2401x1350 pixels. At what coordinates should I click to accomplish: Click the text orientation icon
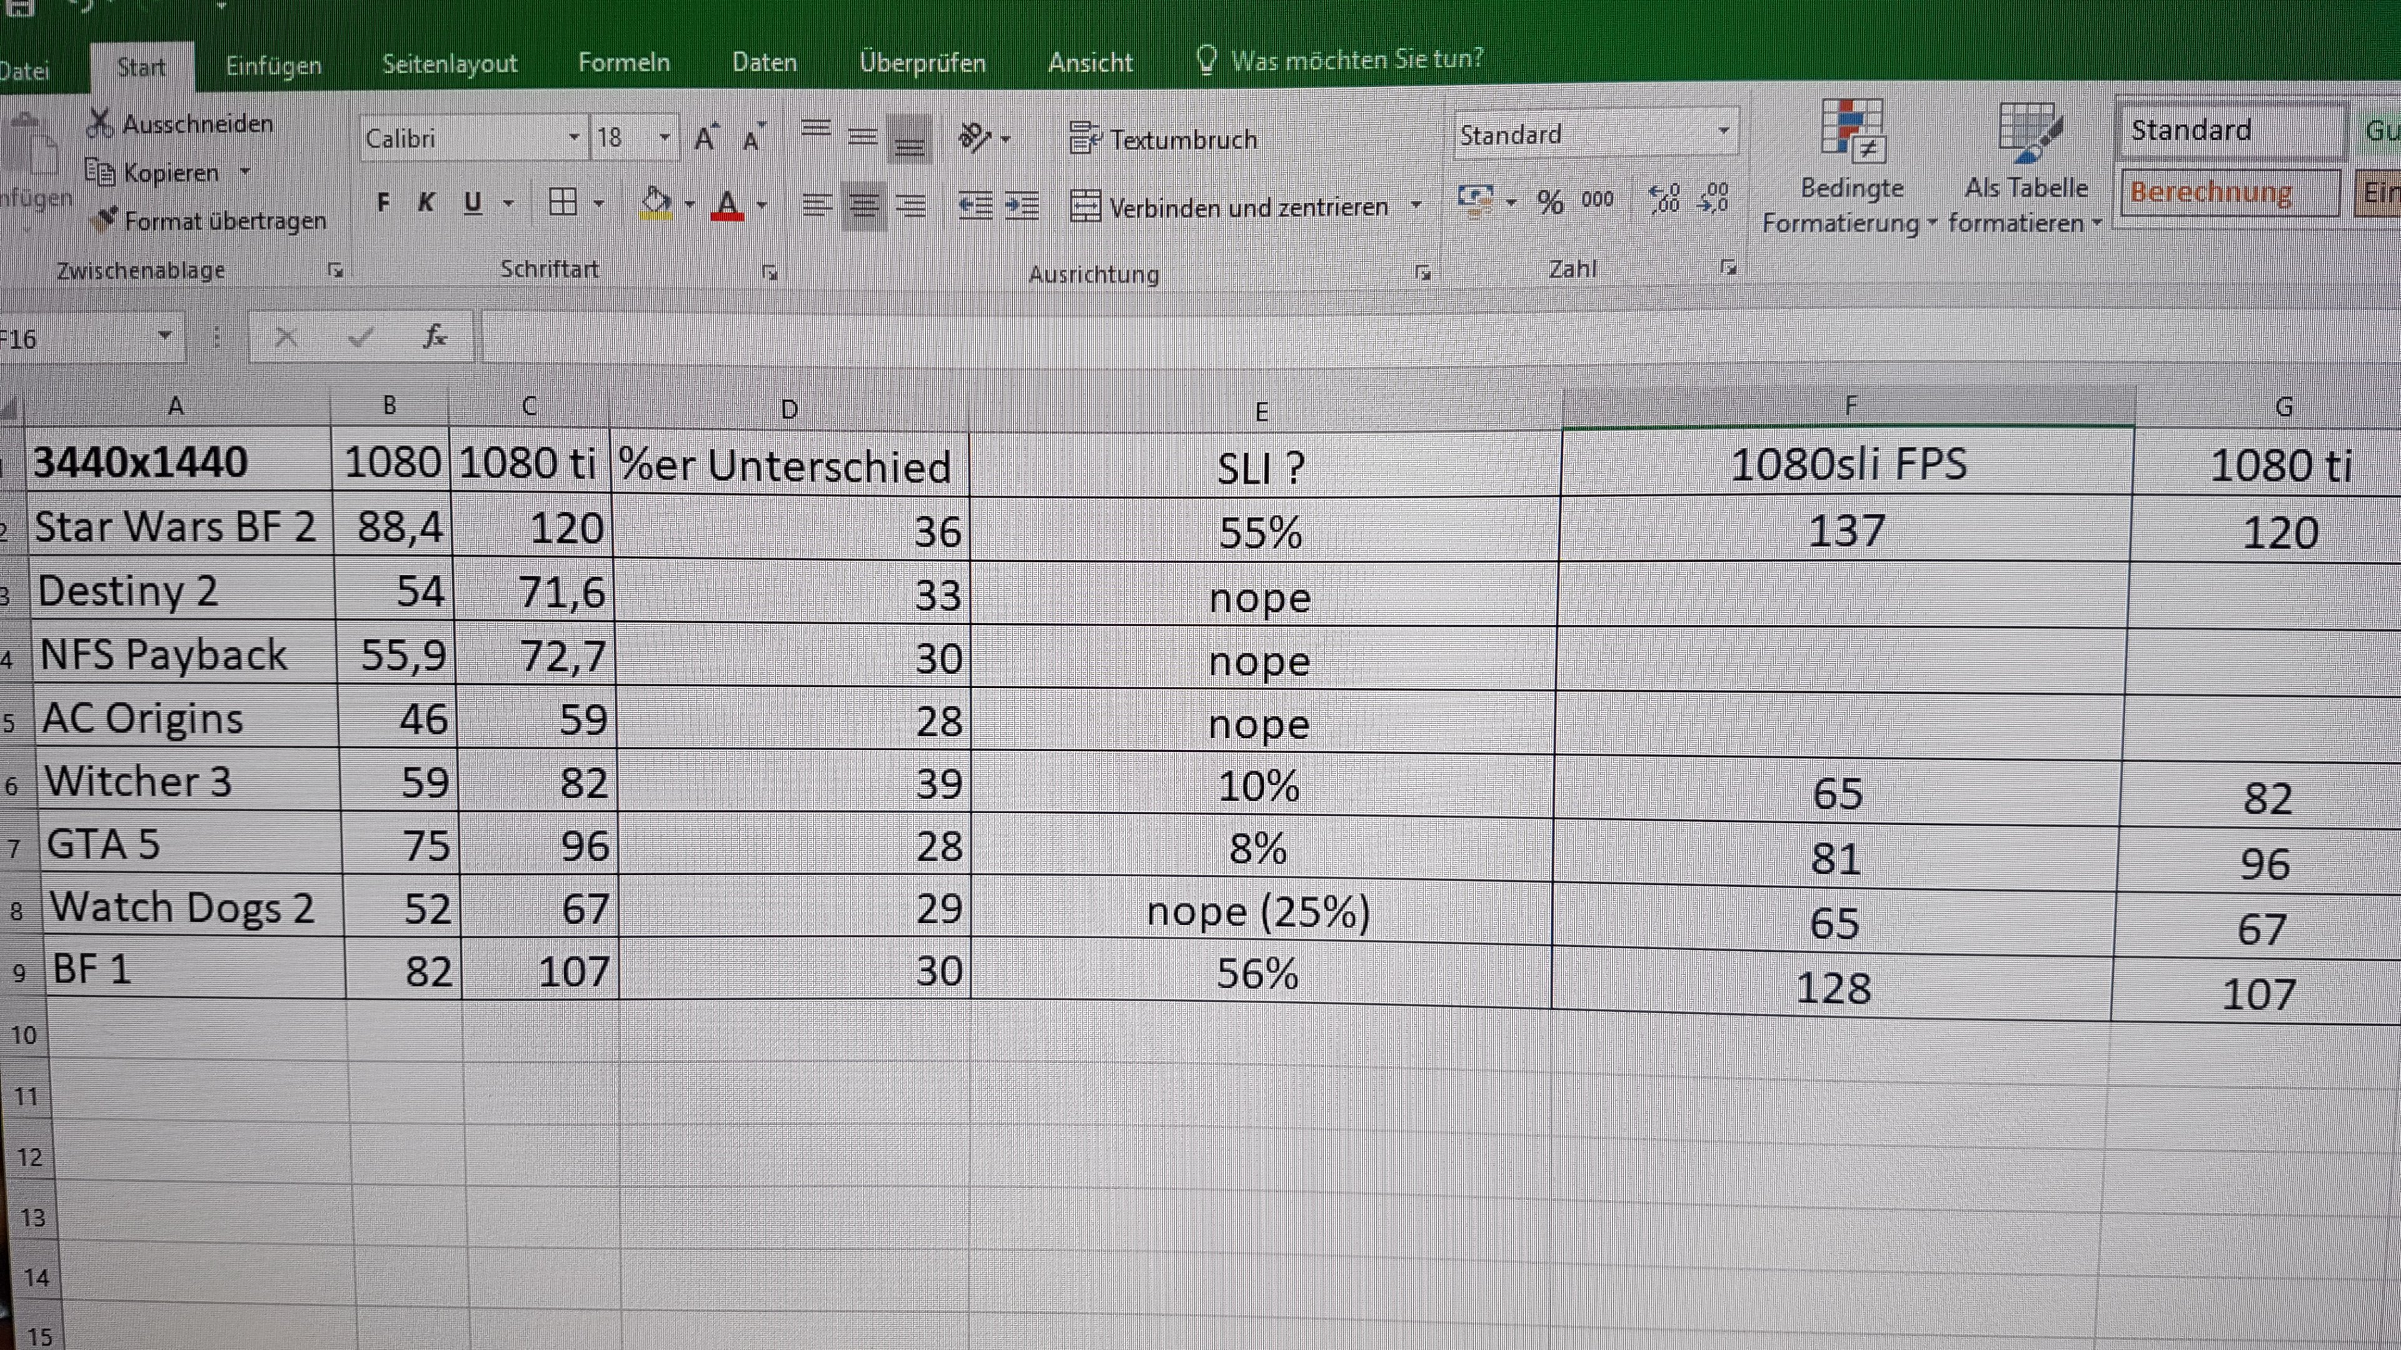pos(975,138)
